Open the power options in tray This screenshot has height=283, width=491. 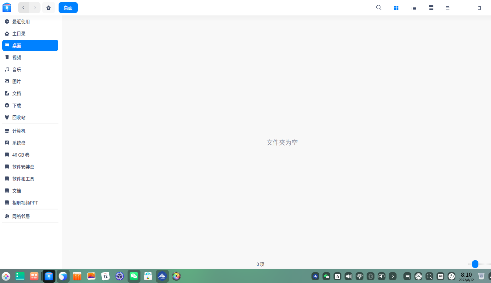pyautogui.click(x=451, y=276)
